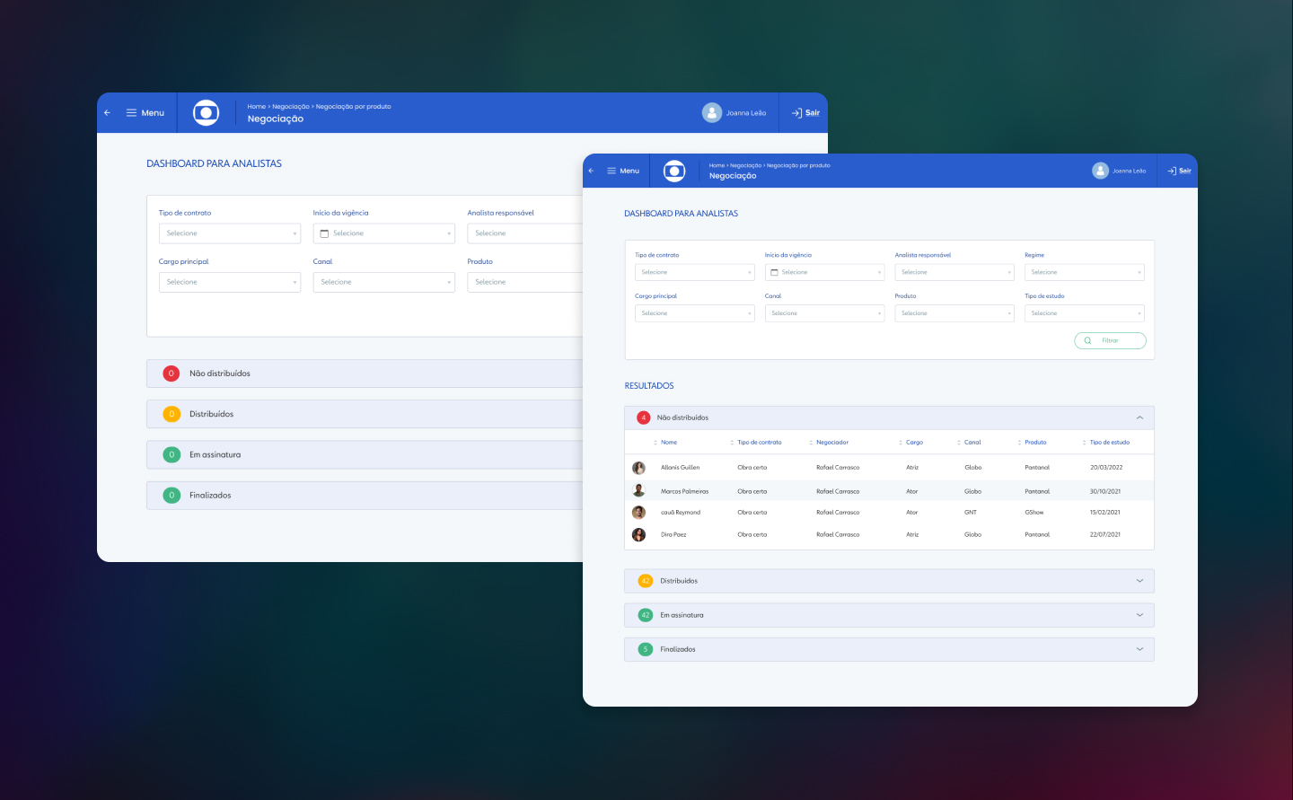Sort the table by the Nome column

(x=668, y=443)
